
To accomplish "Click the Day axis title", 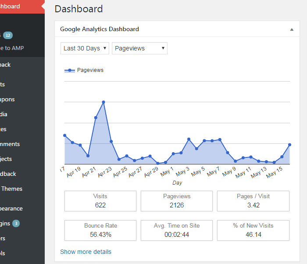I will click(x=177, y=183).
